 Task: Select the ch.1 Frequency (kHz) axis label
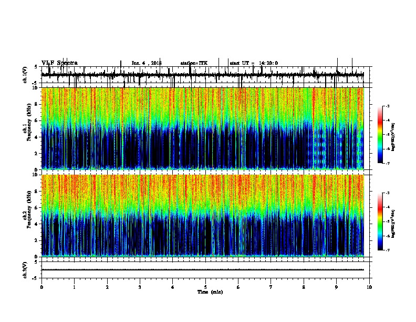pos(27,128)
